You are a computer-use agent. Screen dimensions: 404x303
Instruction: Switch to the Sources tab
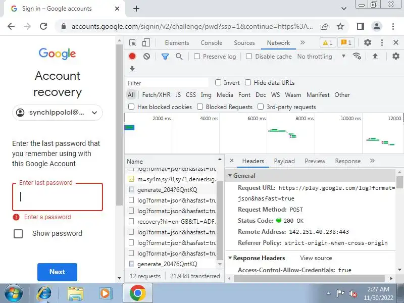[244, 43]
